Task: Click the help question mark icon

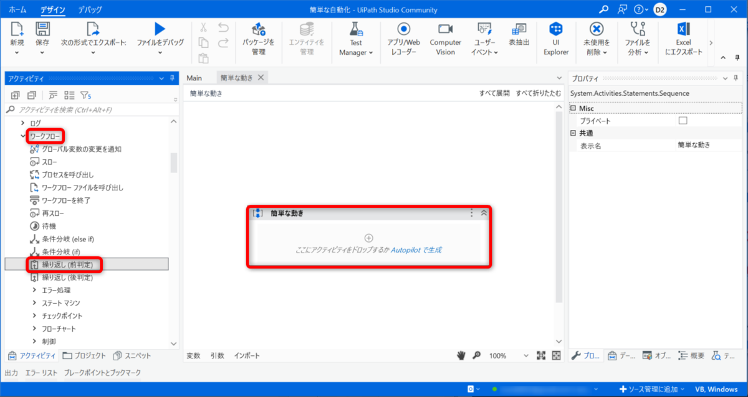Action: pyautogui.click(x=638, y=9)
